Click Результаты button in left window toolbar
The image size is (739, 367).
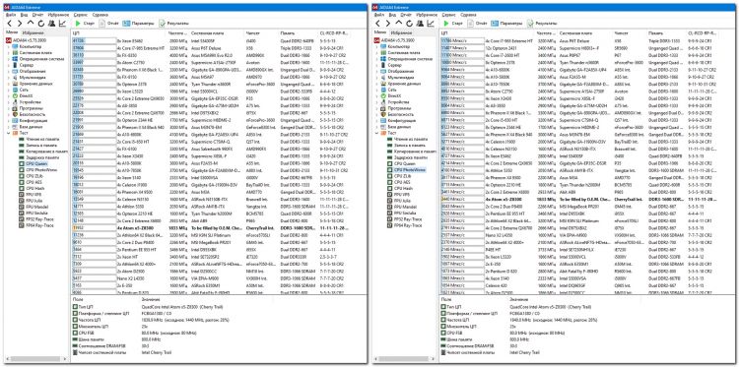point(174,23)
